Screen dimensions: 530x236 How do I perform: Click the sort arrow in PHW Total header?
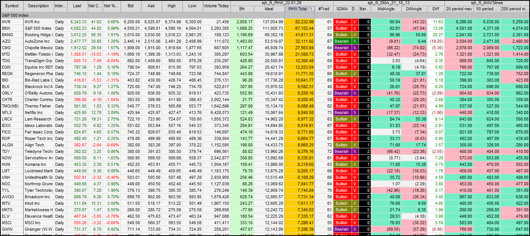[312, 9]
